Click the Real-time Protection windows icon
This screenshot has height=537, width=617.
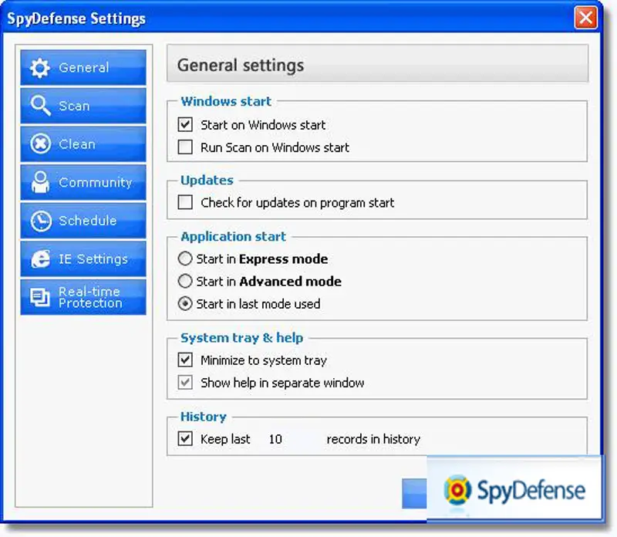point(40,297)
